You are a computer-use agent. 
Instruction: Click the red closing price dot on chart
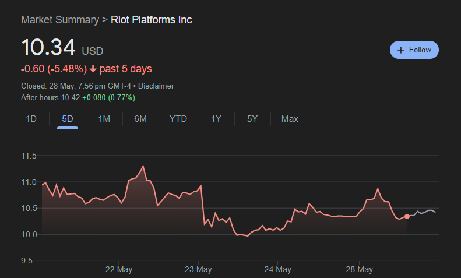tap(407, 216)
